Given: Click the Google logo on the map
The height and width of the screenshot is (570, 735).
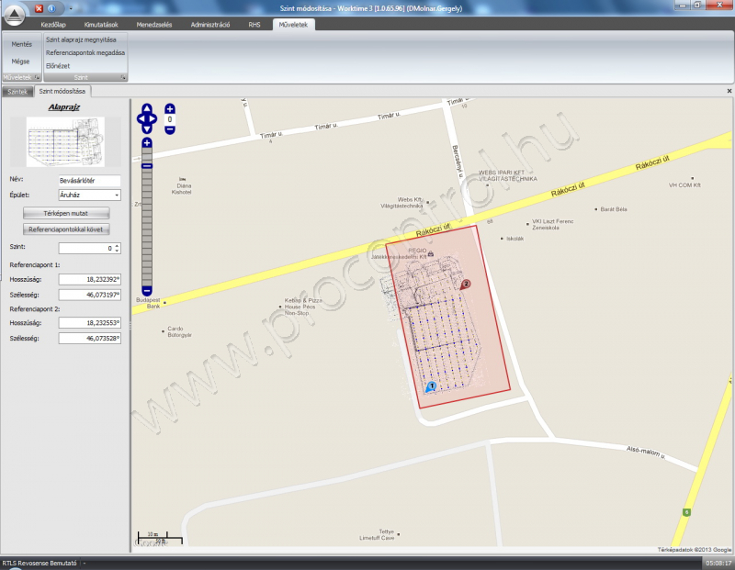Looking at the screenshot, I should tap(152, 542).
